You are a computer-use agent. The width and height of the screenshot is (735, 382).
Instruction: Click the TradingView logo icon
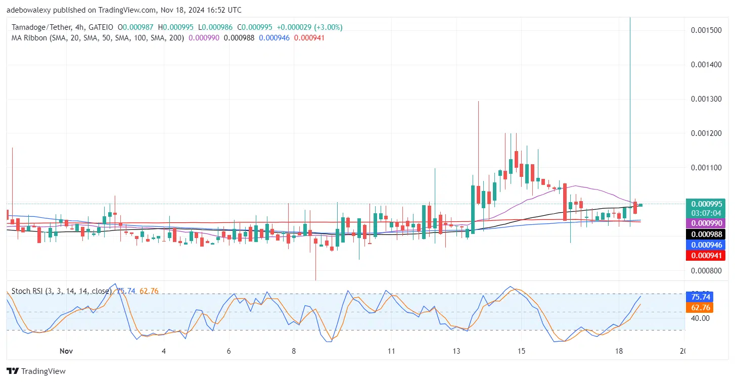click(x=14, y=371)
